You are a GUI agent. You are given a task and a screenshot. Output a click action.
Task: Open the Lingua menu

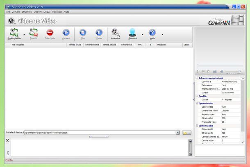pyautogui.click(x=47, y=12)
